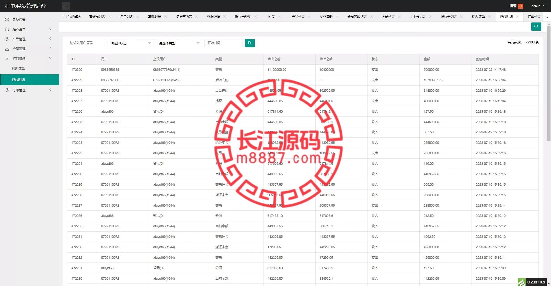The height and width of the screenshot is (286, 551).
Task: Close the 管理员列表 tab
Action: pos(110,17)
